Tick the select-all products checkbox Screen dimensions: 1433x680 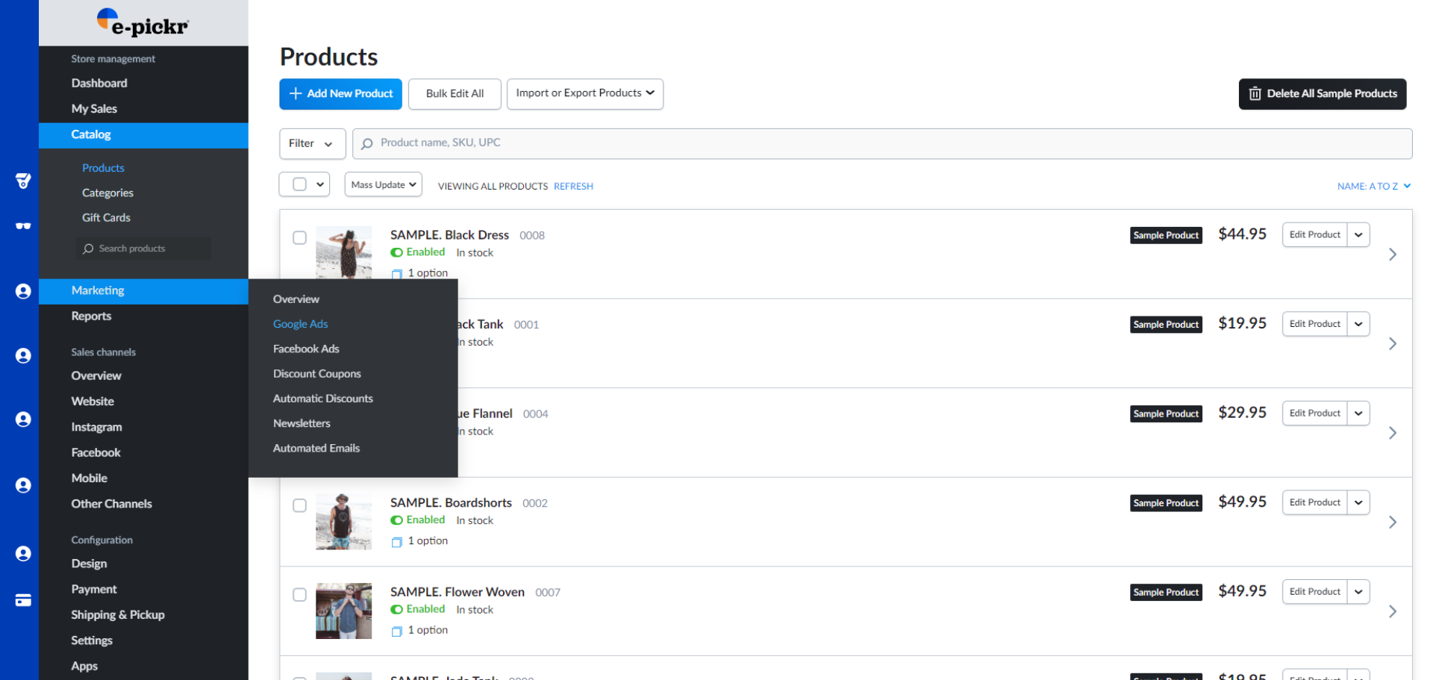(x=299, y=184)
